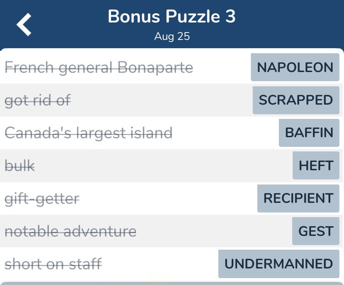Select the 'notable adventure' clue

click(71, 231)
